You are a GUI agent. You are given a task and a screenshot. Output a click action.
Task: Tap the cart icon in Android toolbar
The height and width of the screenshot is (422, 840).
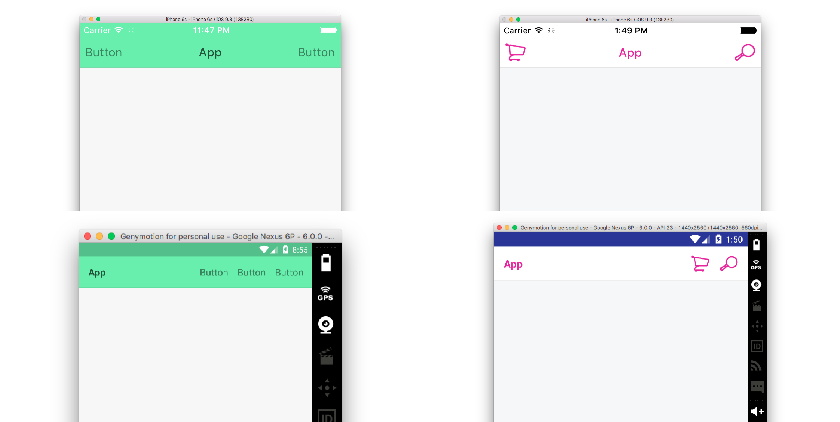700,264
